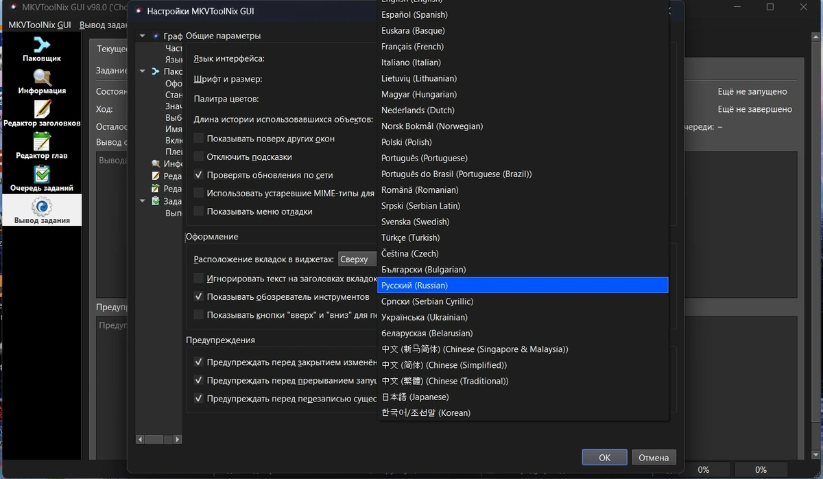The height and width of the screenshot is (479, 823).
Task: Select highlighted Русский (Russian) language
Action: 523,285
